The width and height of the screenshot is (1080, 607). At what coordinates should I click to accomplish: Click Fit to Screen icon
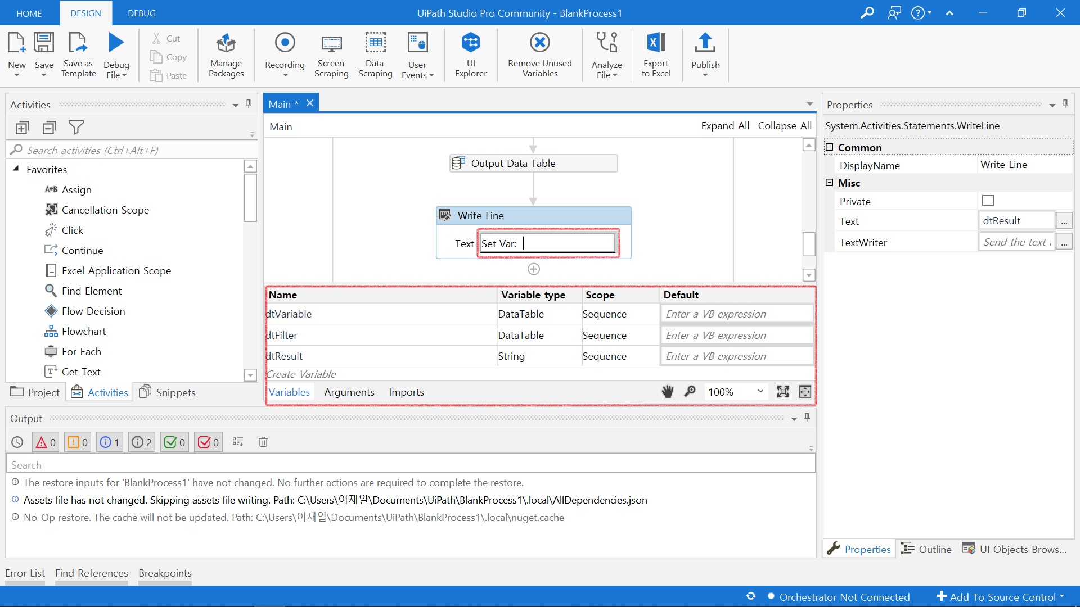[783, 392]
